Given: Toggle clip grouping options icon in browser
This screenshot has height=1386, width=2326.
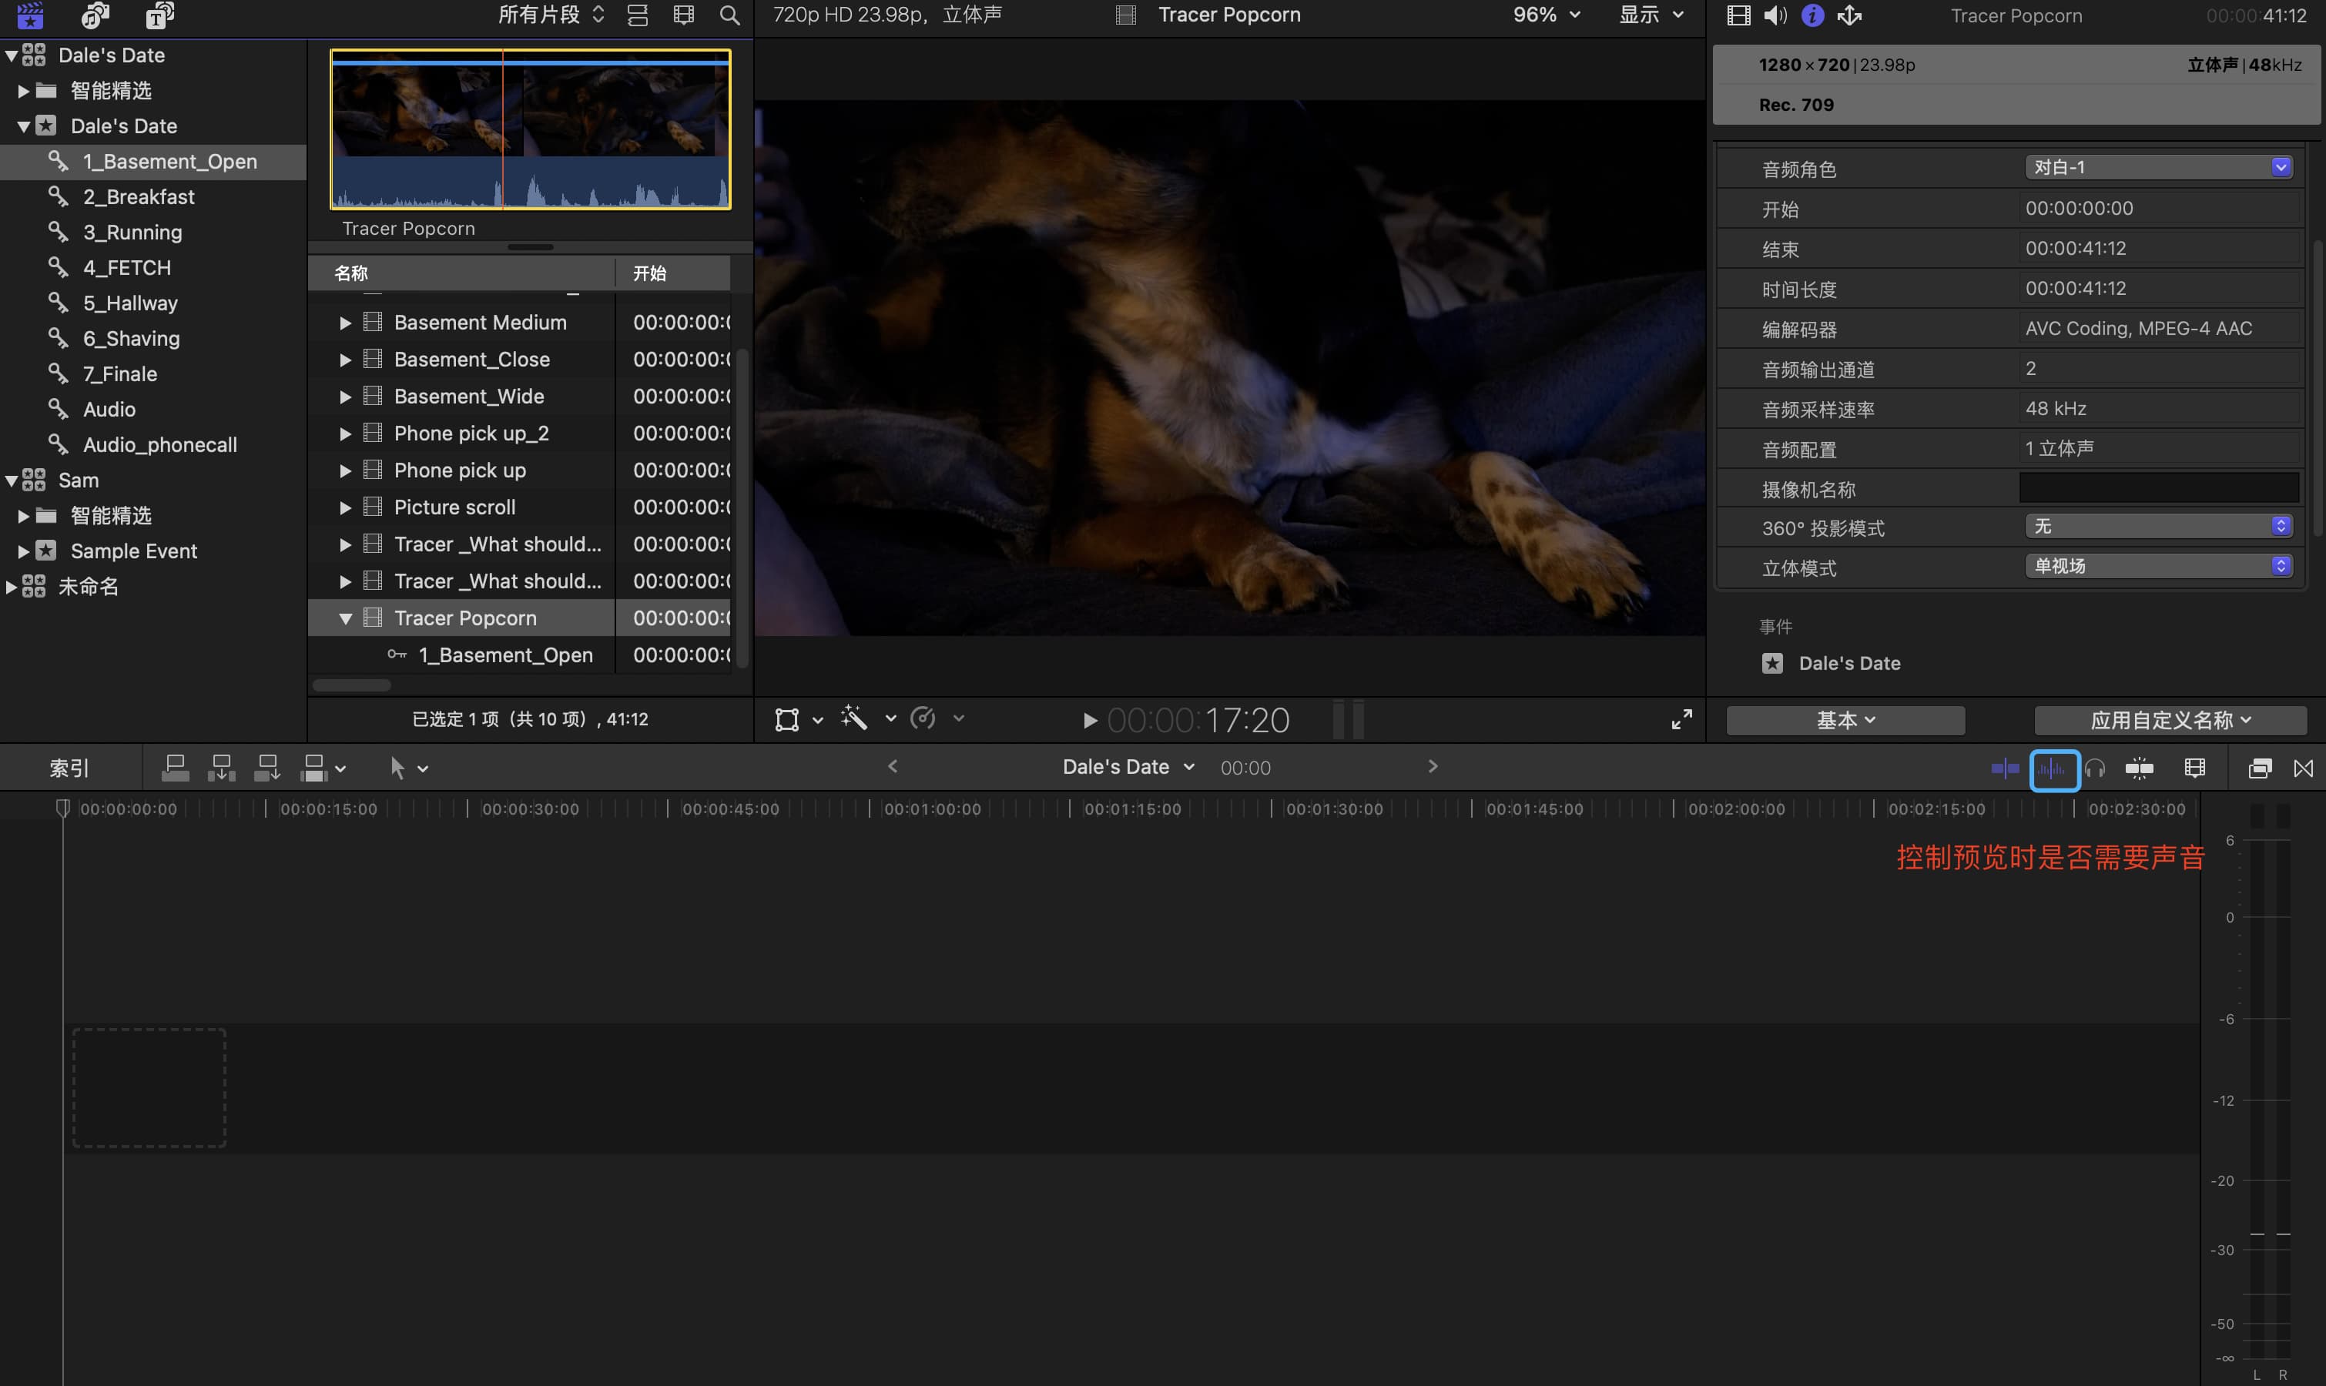Looking at the screenshot, I should click(638, 15).
